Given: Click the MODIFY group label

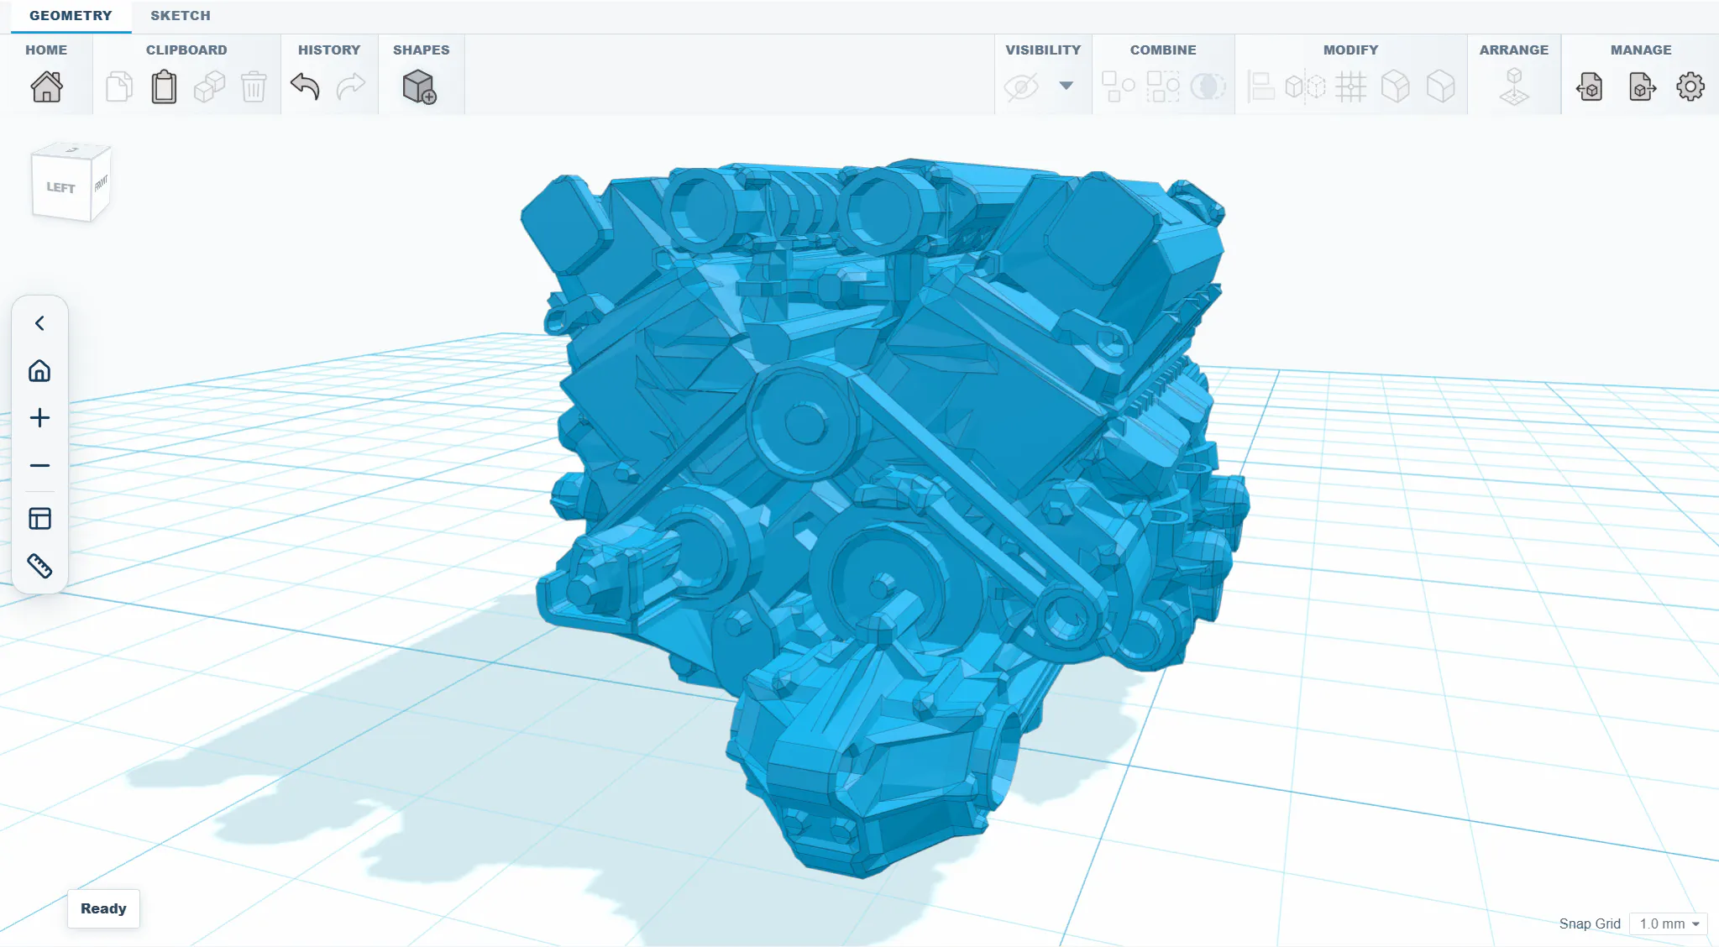Looking at the screenshot, I should click(x=1350, y=50).
